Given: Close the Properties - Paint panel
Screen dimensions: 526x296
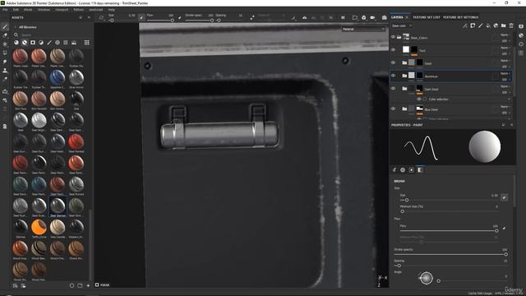Looking at the screenshot, I should point(511,125).
